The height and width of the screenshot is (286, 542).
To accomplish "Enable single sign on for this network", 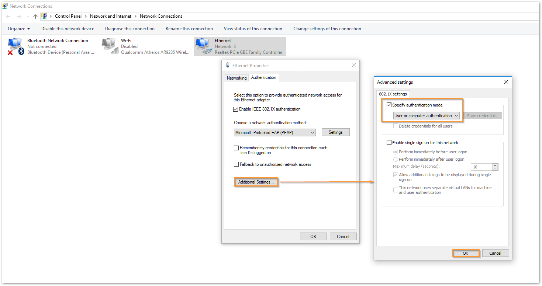I will tap(389, 143).
